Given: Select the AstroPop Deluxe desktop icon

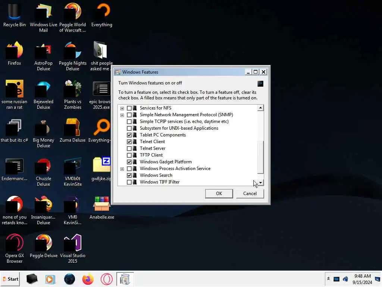Looking at the screenshot, I should (43, 56).
